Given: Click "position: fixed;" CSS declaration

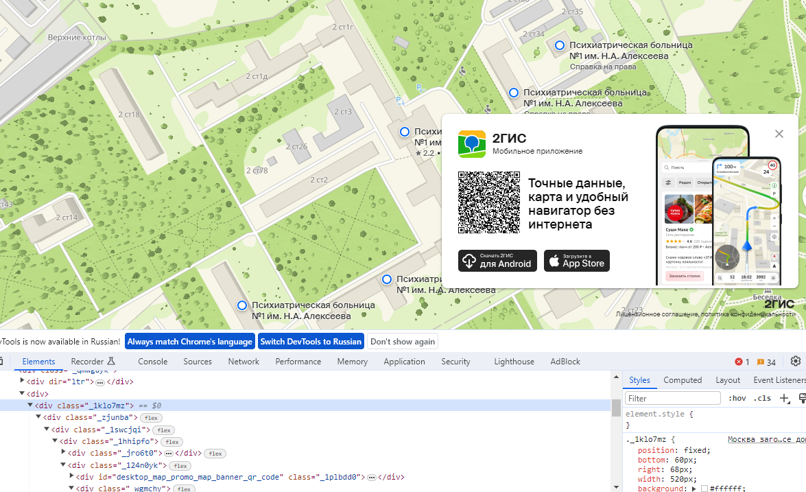Looking at the screenshot, I should pyautogui.click(x=674, y=450).
